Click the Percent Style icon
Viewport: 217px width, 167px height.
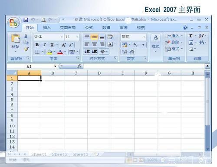coord(135,45)
